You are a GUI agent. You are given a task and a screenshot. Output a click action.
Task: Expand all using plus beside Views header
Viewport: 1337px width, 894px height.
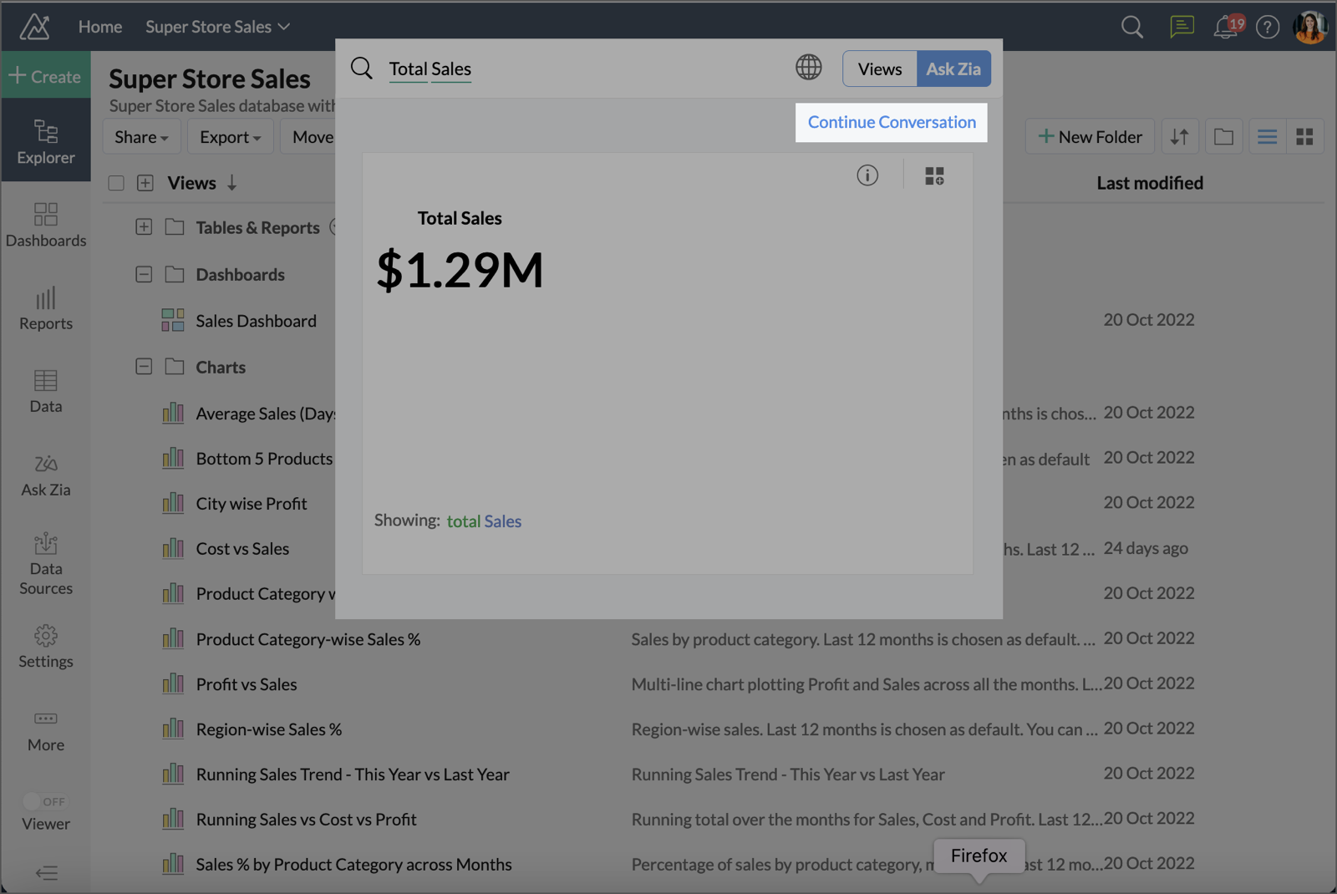click(x=145, y=183)
